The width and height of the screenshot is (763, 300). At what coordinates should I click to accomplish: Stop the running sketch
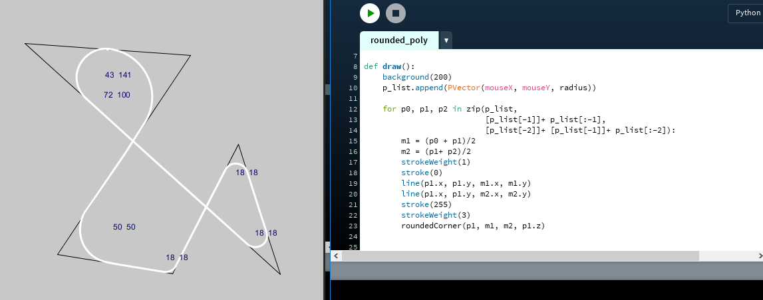396,13
